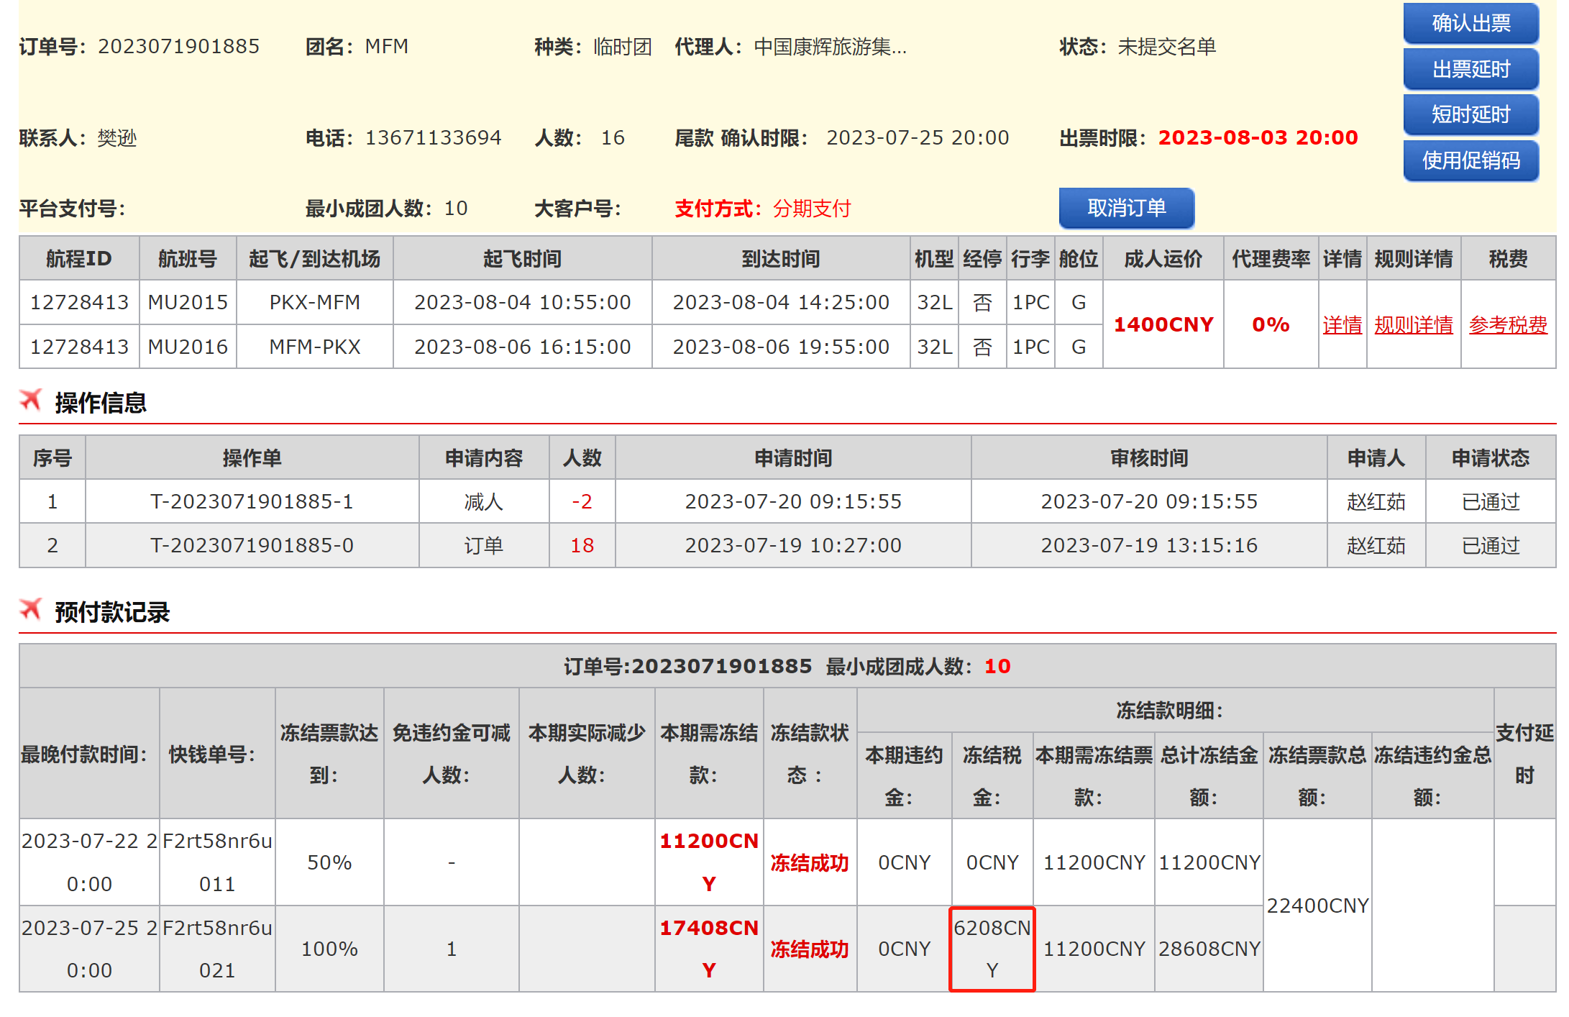Viewport: 1569px width, 1017px height.
Task: Open the 详情 link in flight table
Action: point(1342,325)
